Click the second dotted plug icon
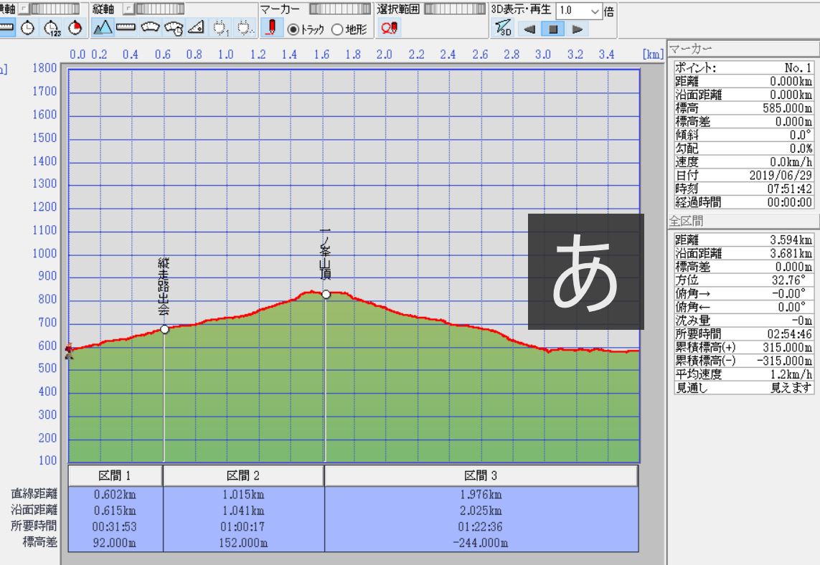820x565 pixels. [245, 28]
